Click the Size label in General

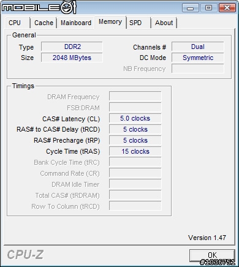tap(27, 58)
